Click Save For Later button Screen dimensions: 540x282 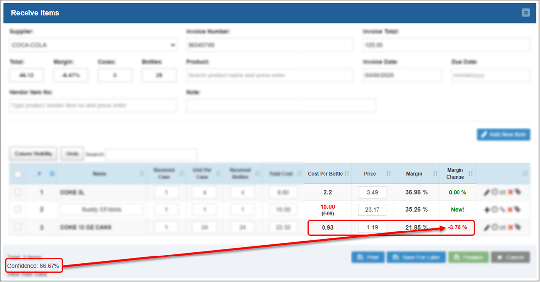(416, 257)
